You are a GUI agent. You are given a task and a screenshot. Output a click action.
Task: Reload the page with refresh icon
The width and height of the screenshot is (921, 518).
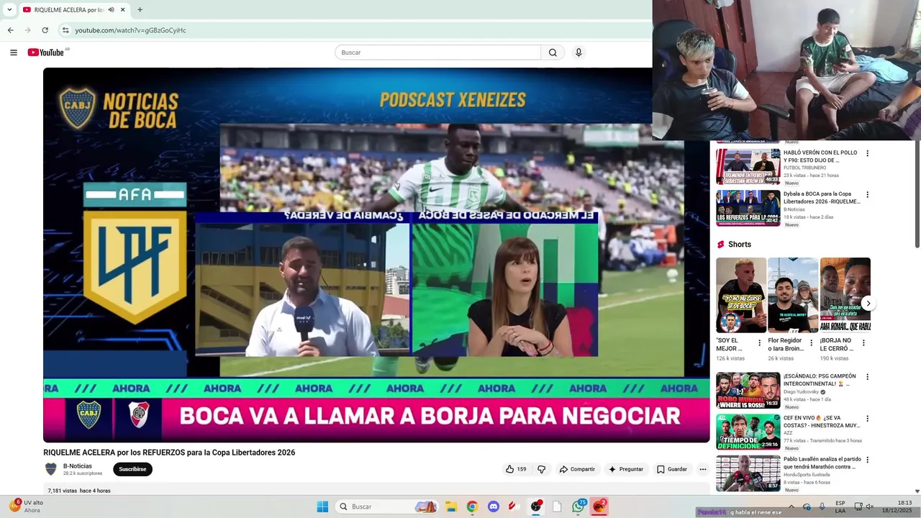[45, 30]
